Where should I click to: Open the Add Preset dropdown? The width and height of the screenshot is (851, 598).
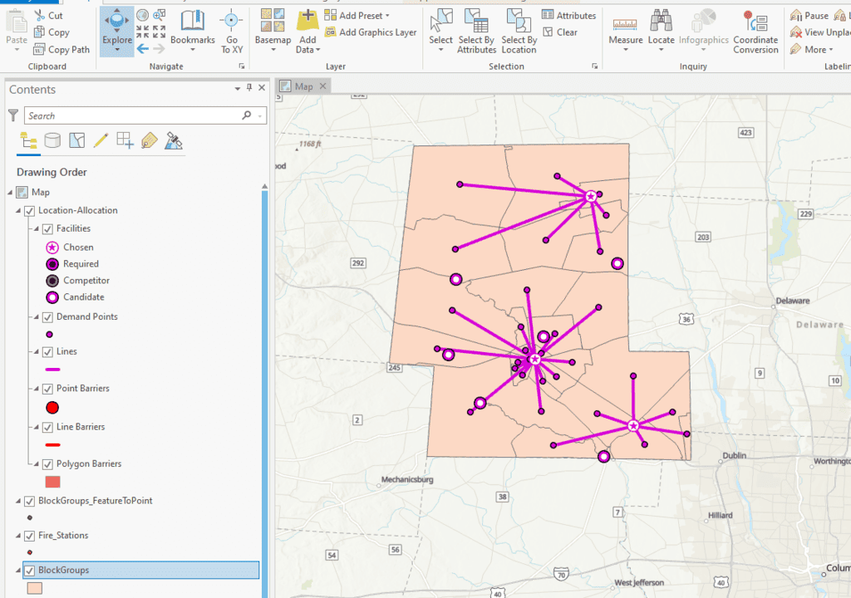tap(387, 16)
